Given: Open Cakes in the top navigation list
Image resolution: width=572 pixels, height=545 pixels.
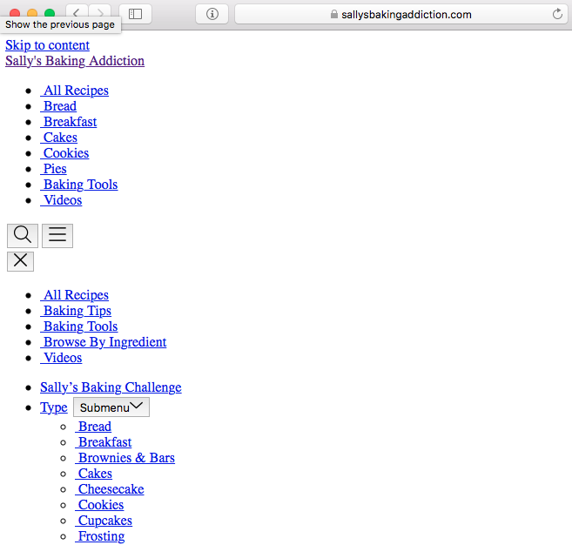Looking at the screenshot, I should [x=58, y=138].
